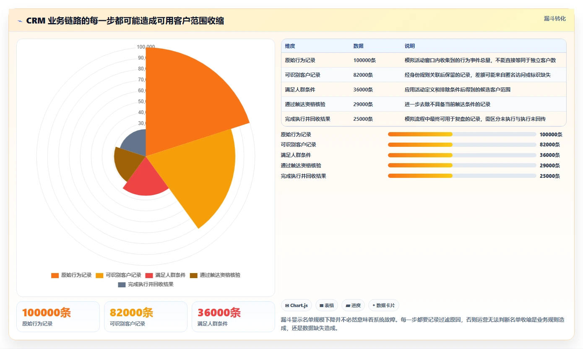Image resolution: width=583 pixels, height=349 pixels.
Task: Click the lightning icon beside the CRM title
Action: 20,21
